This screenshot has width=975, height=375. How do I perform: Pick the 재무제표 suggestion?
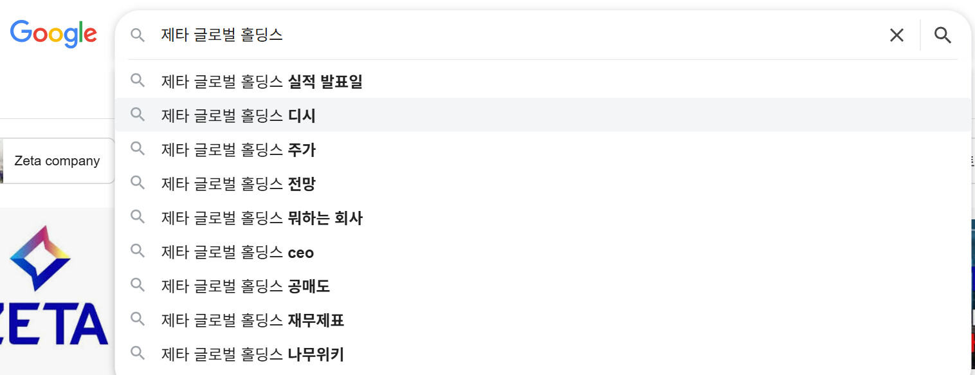tap(253, 320)
